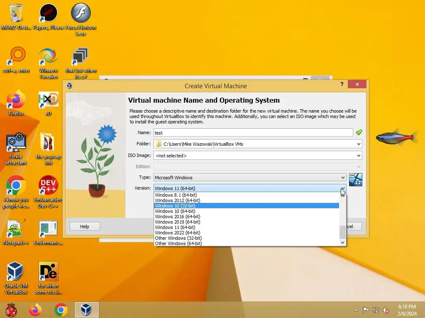Open the network tray icon
The image size is (425, 318).
point(376,310)
